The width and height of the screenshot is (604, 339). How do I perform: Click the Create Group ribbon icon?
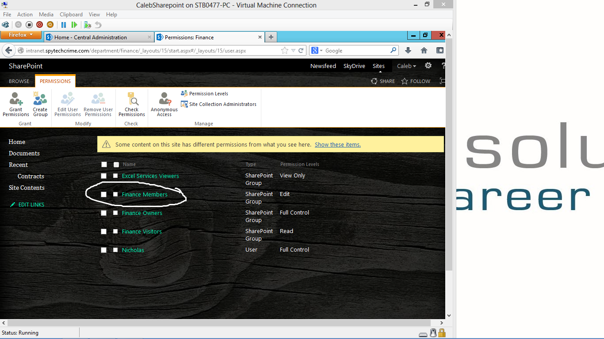pos(40,104)
